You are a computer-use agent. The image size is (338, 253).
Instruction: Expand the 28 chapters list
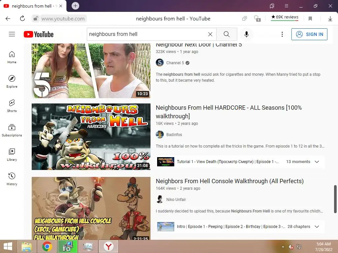[317, 227]
